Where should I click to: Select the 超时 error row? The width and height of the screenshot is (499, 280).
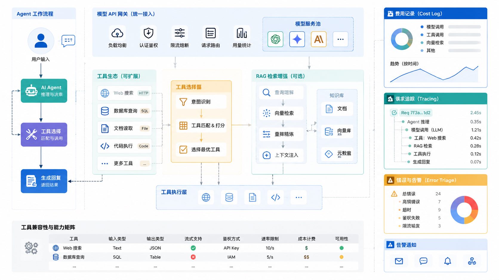[420, 210]
